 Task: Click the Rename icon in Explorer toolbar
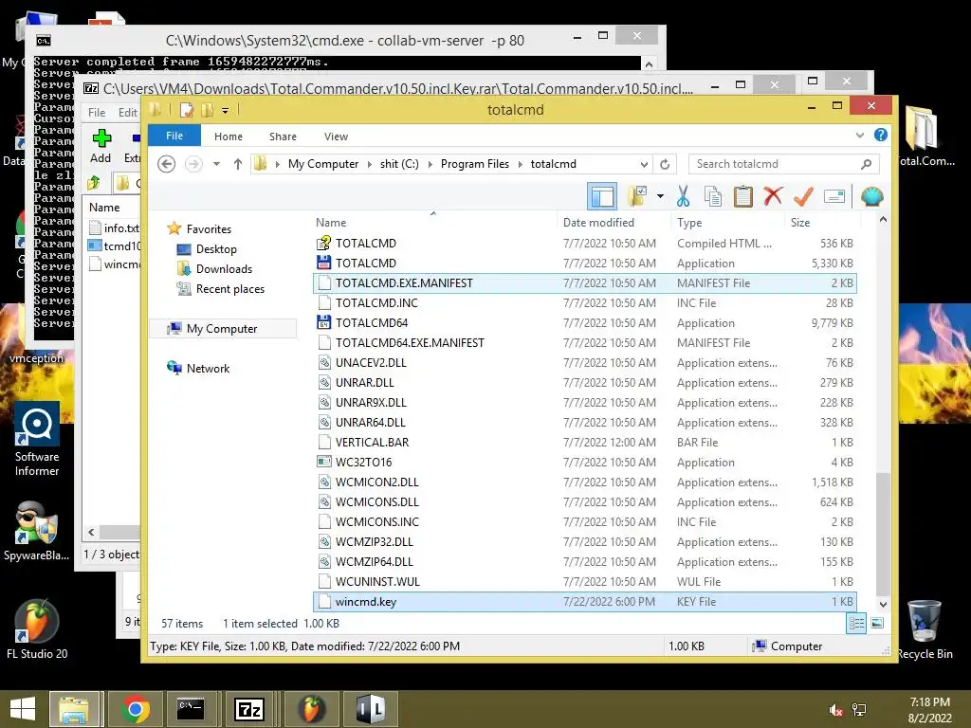coord(834,196)
